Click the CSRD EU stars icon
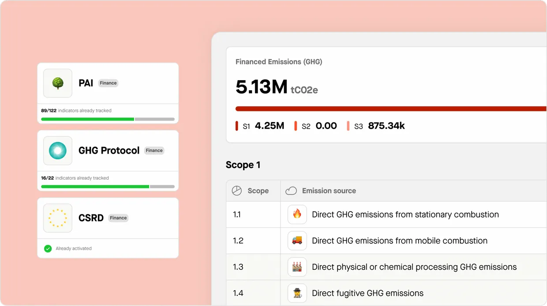547x306 pixels. [x=58, y=218]
